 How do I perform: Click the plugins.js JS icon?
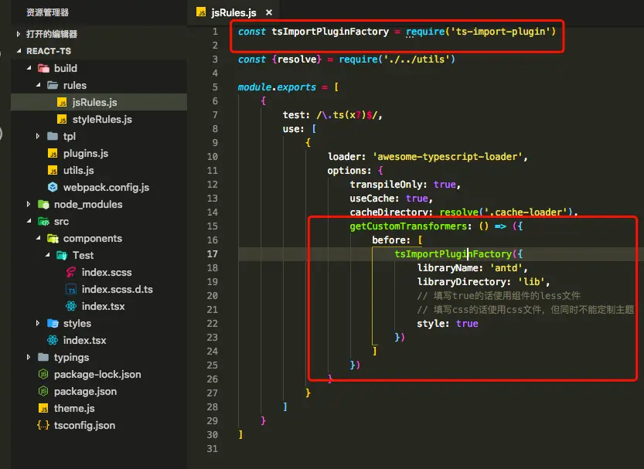tap(53, 154)
